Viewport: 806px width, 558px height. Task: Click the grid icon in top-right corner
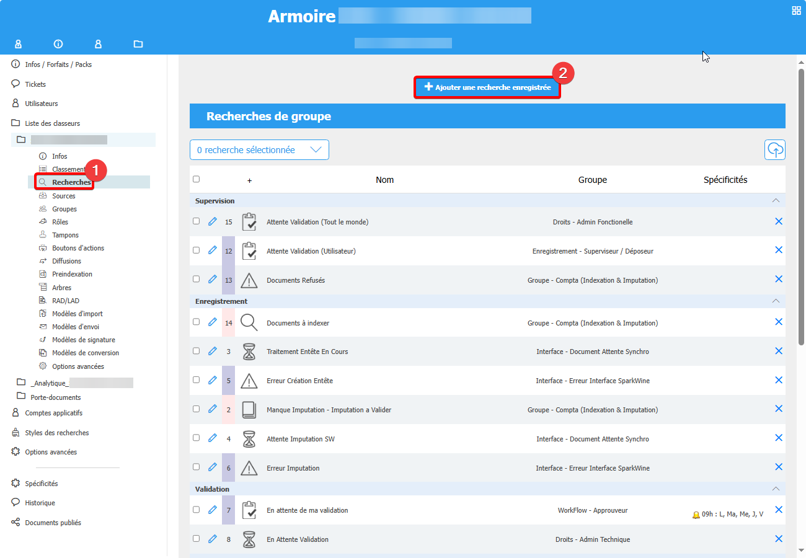pyautogui.click(x=796, y=11)
